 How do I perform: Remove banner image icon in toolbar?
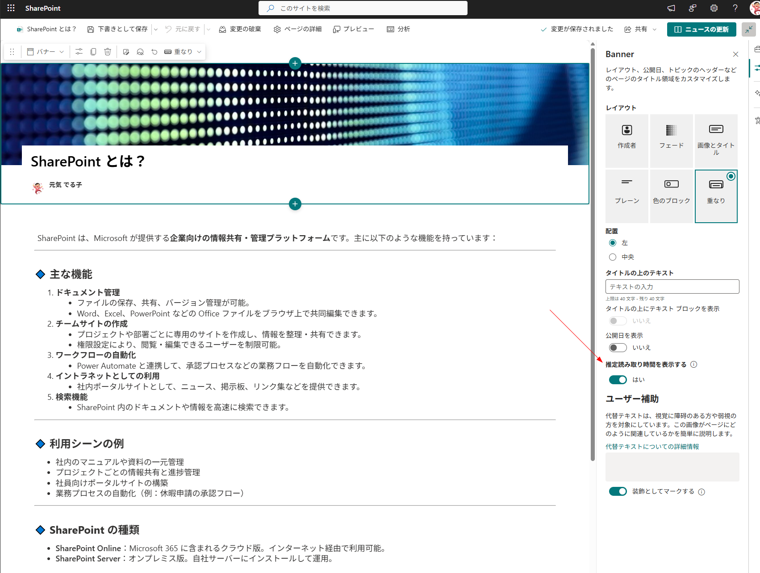point(140,52)
